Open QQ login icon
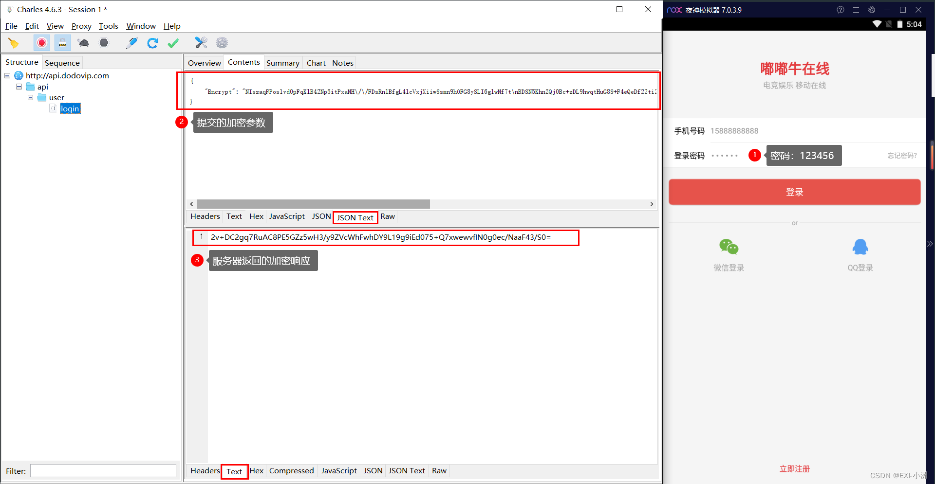Image resolution: width=935 pixels, height=484 pixels. 860,247
